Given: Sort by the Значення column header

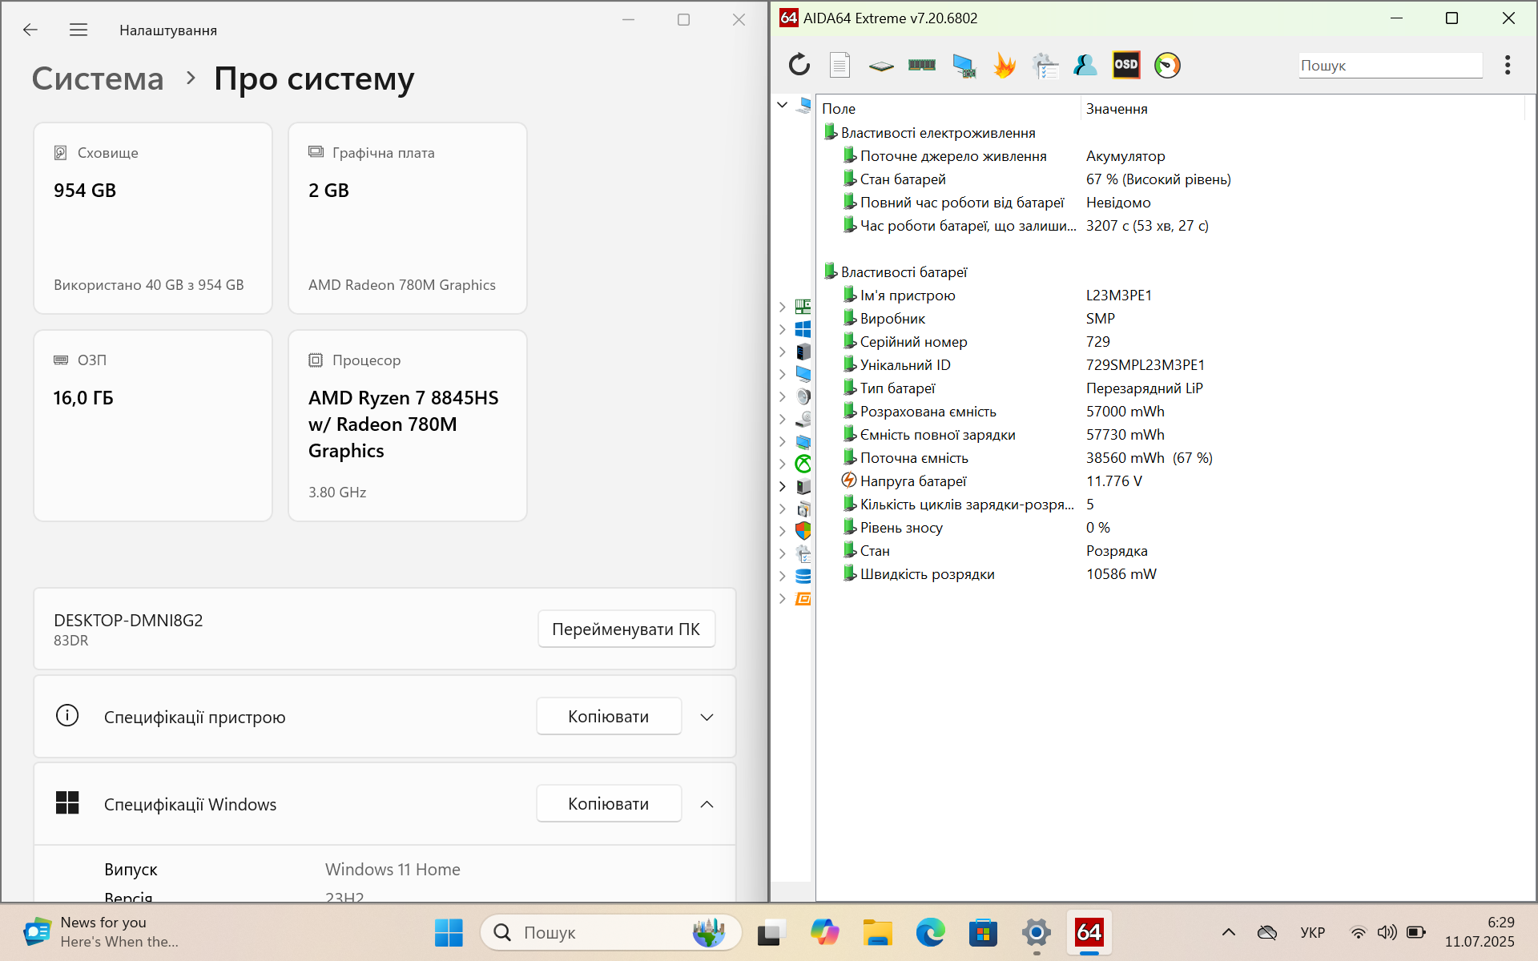Looking at the screenshot, I should click(1302, 109).
